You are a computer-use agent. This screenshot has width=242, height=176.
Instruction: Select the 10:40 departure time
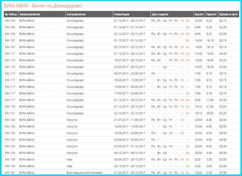tap(198, 53)
